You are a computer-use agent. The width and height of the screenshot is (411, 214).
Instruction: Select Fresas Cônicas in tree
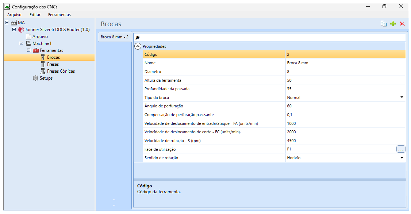61,71
